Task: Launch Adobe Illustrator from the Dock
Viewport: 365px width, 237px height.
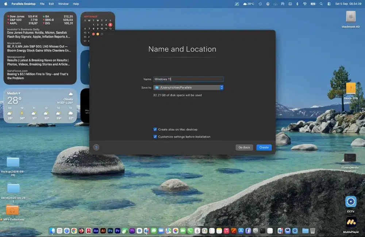Action: tap(103, 231)
